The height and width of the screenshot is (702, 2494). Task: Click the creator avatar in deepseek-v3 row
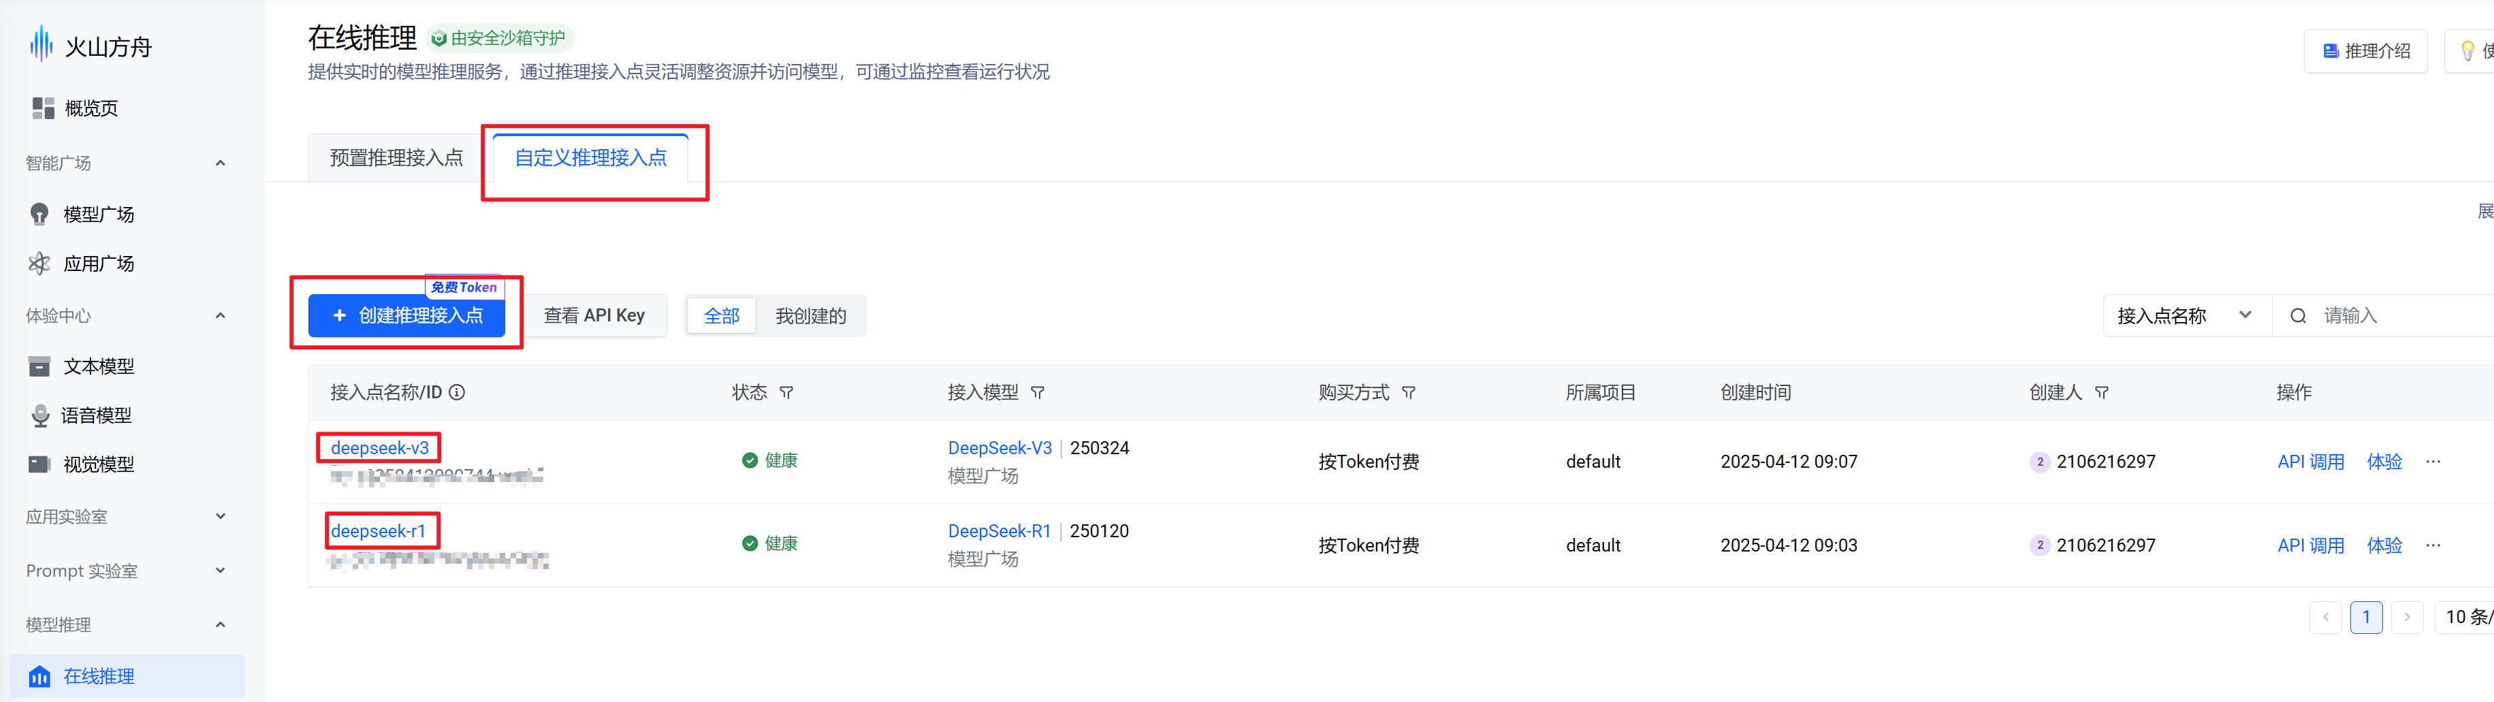tap(2039, 462)
